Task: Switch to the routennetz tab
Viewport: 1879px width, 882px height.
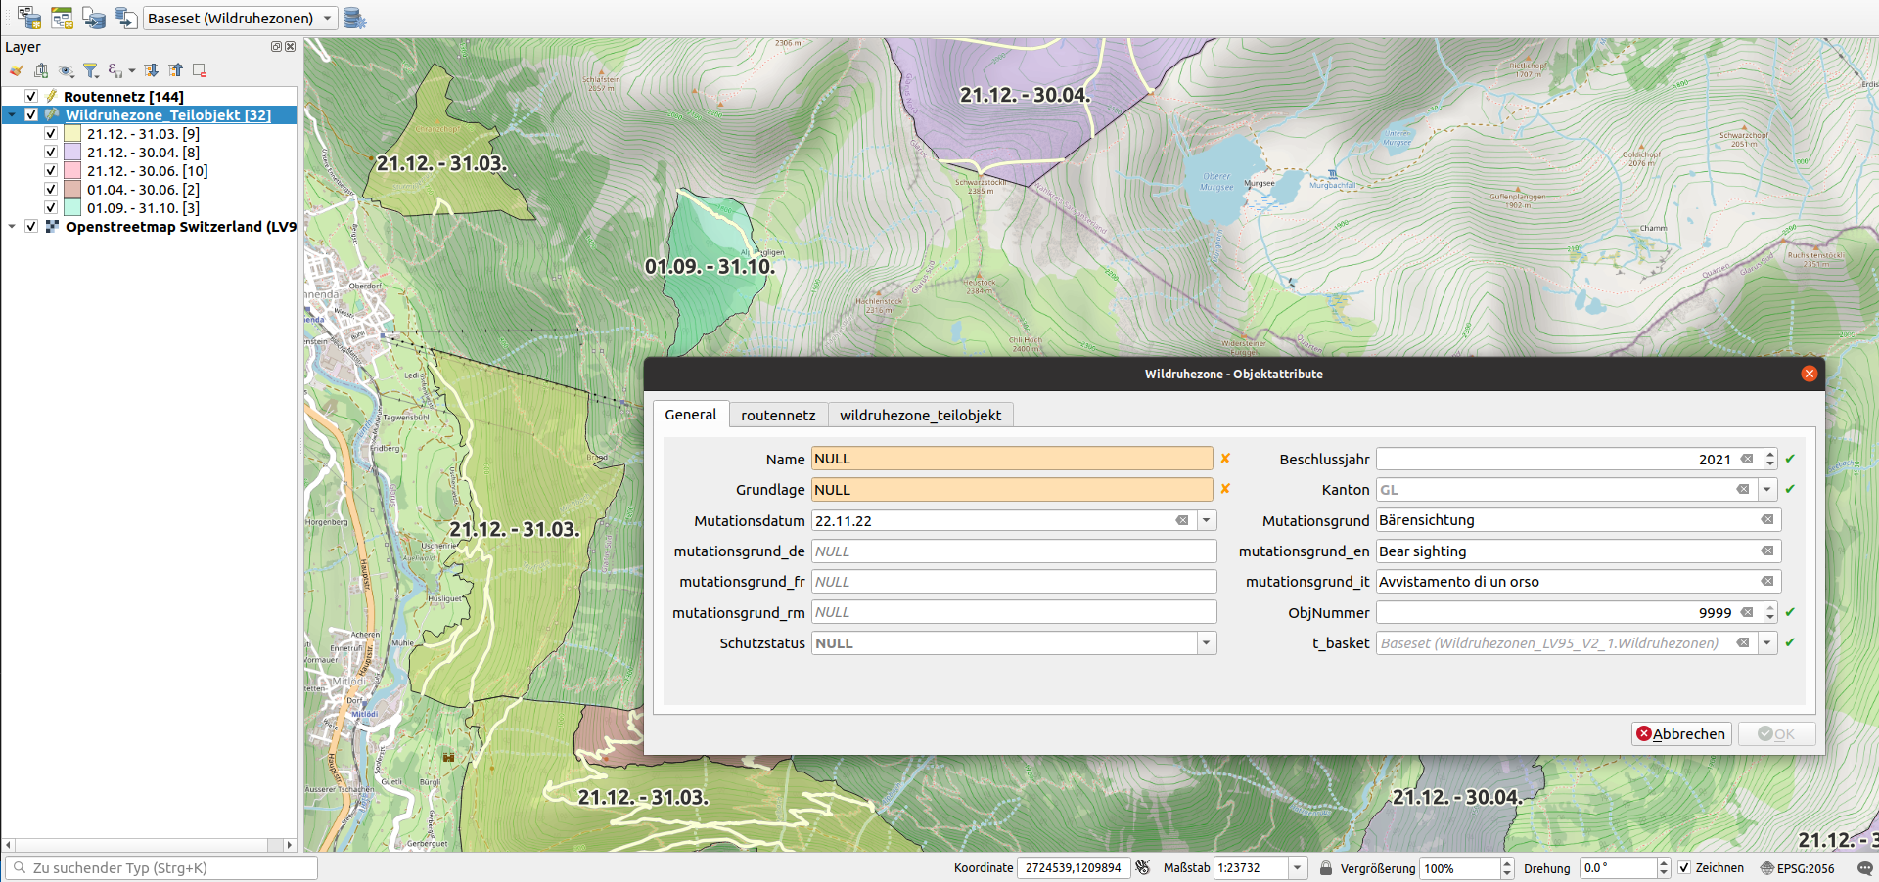Action: click(778, 416)
